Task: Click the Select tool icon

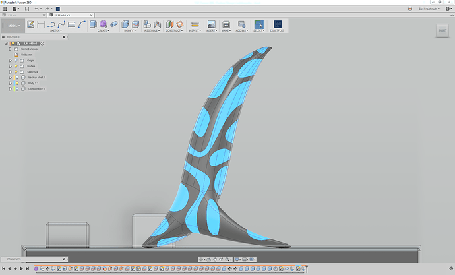Action: (259, 24)
